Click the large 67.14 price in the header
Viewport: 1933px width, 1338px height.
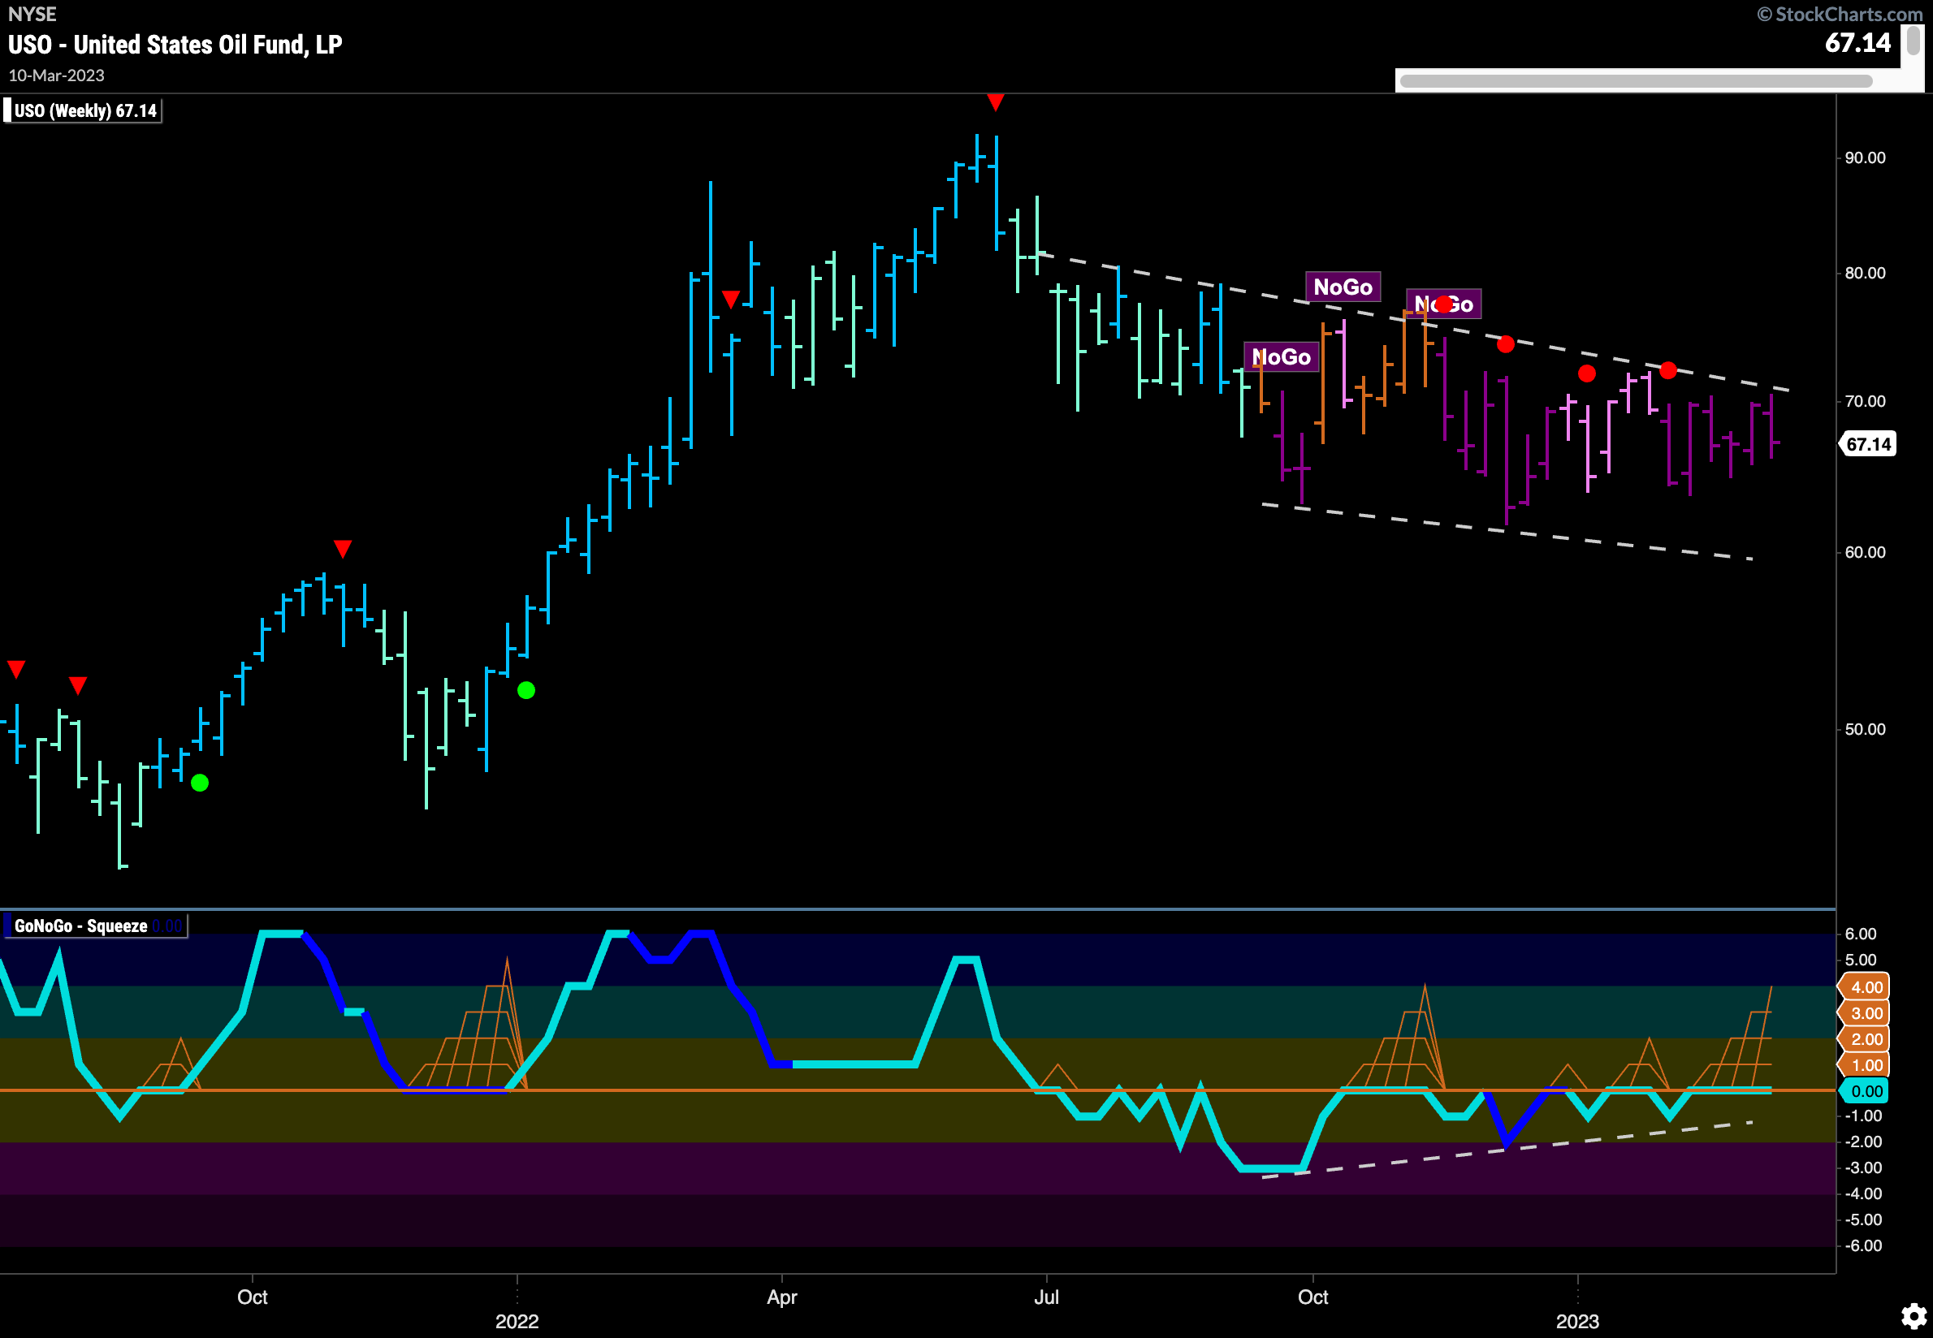pyautogui.click(x=1857, y=43)
